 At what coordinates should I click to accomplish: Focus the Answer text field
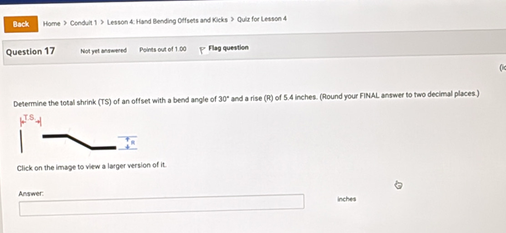(x=162, y=203)
